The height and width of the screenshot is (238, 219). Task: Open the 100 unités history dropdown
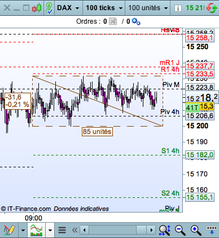pos(148,8)
